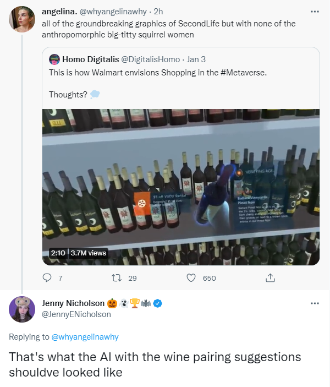Click Homo Digitalis's small avatar icon
This screenshot has width=330, height=387.
click(x=54, y=58)
